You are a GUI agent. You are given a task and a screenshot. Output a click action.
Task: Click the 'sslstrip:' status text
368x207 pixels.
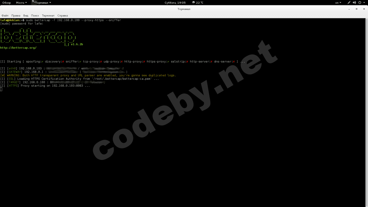[179, 61]
